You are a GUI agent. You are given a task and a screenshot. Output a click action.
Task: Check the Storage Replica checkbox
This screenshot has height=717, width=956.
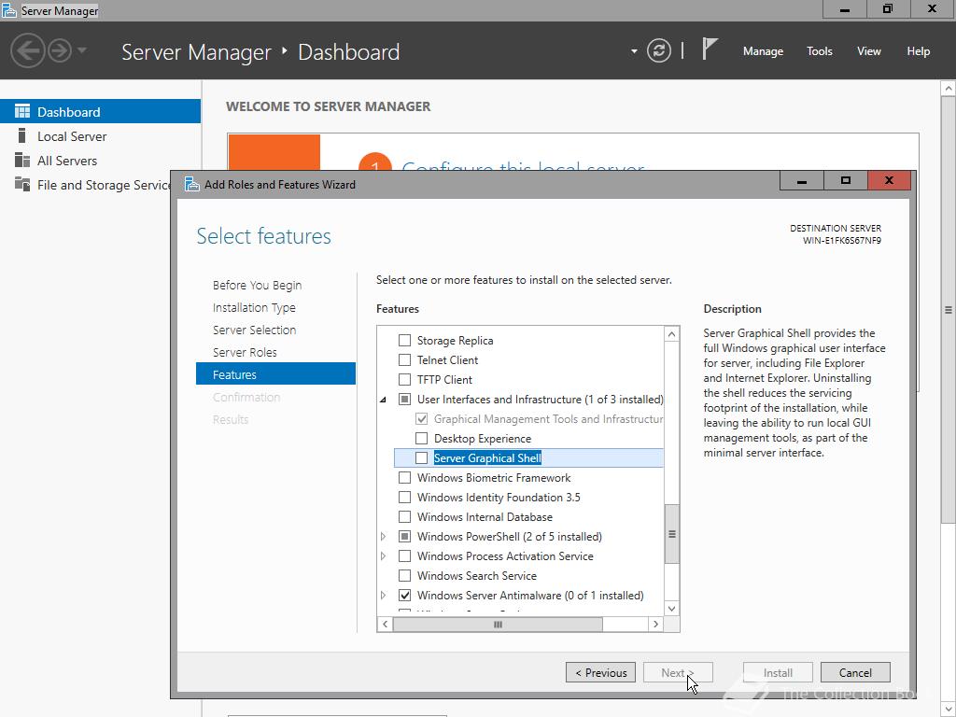tap(404, 340)
